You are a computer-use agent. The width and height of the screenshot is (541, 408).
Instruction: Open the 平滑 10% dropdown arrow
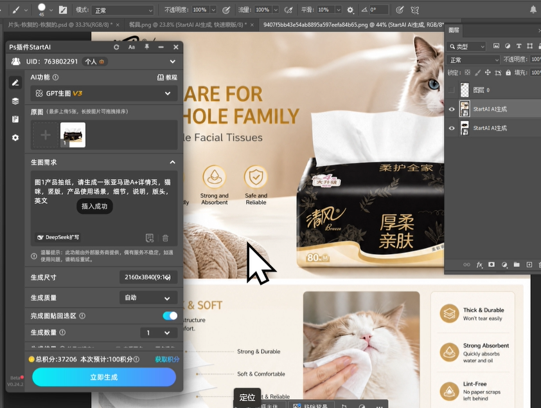[339, 10]
